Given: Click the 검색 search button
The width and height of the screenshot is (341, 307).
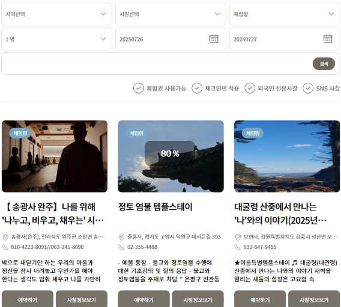Looking at the screenshot, I should tap(324, 64).
